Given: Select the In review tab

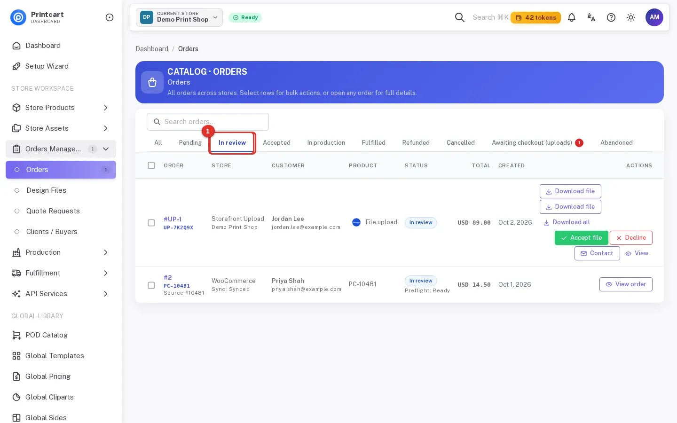Looking at the screenshot, I should tap(232, 143).
